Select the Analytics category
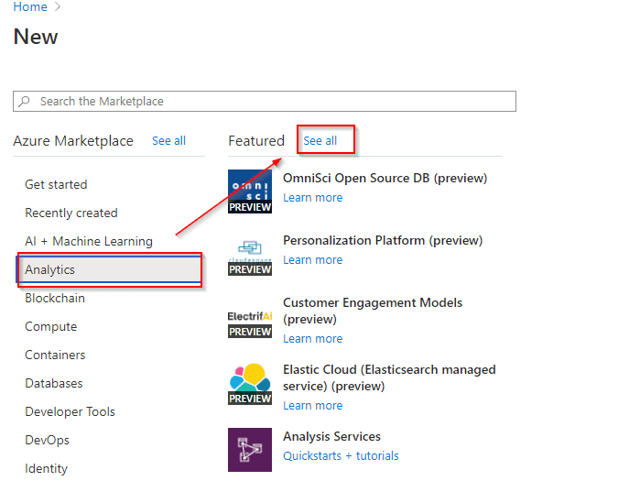Image resolution: width=629 pixels, height=481 pixels. pyautogui.click(x=50, y=269)
